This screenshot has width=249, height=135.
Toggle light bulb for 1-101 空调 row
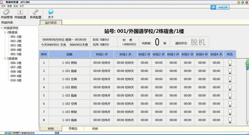(x=230, y=79)
